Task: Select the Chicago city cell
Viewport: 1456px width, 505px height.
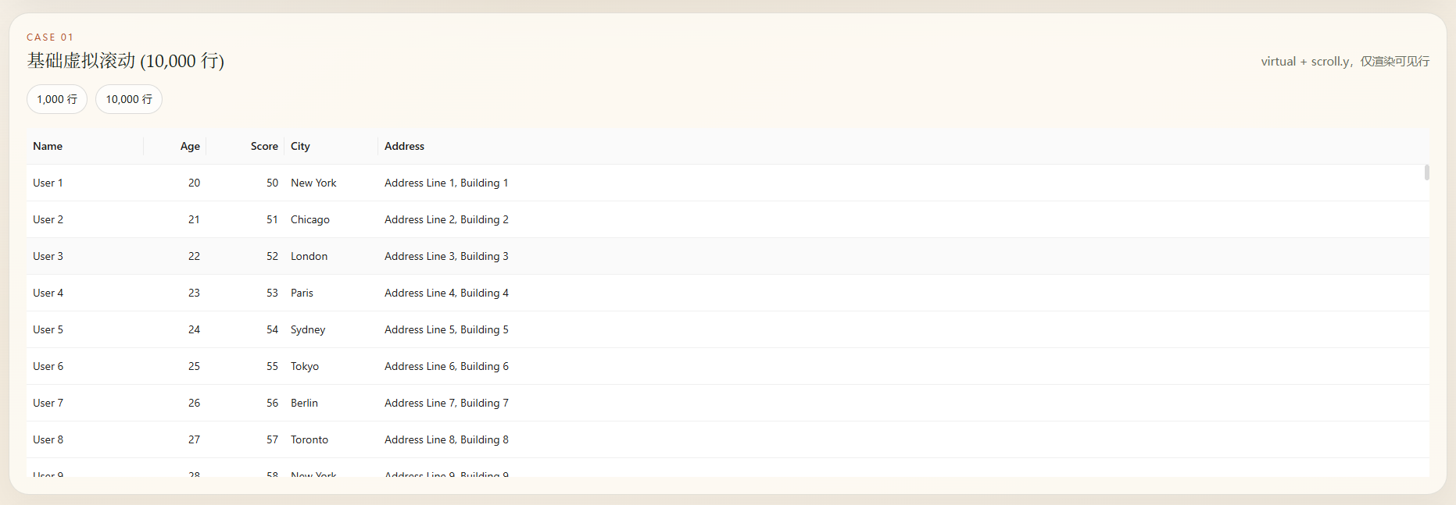Action: click(x=331, y=219)
